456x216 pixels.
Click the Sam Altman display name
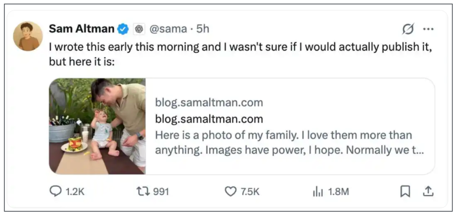point(81,29)
